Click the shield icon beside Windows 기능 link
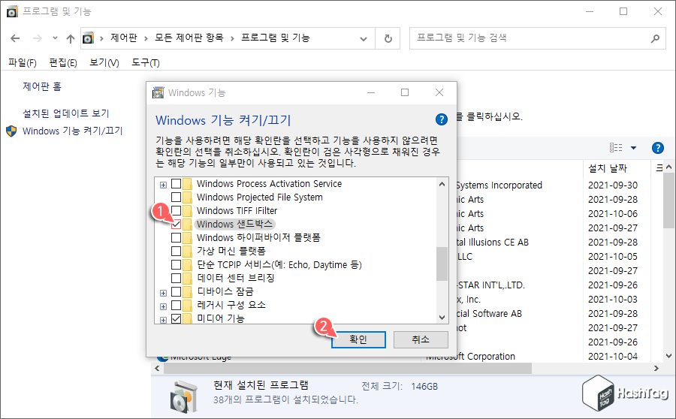The image size is (676, 419). coord(11,131)
